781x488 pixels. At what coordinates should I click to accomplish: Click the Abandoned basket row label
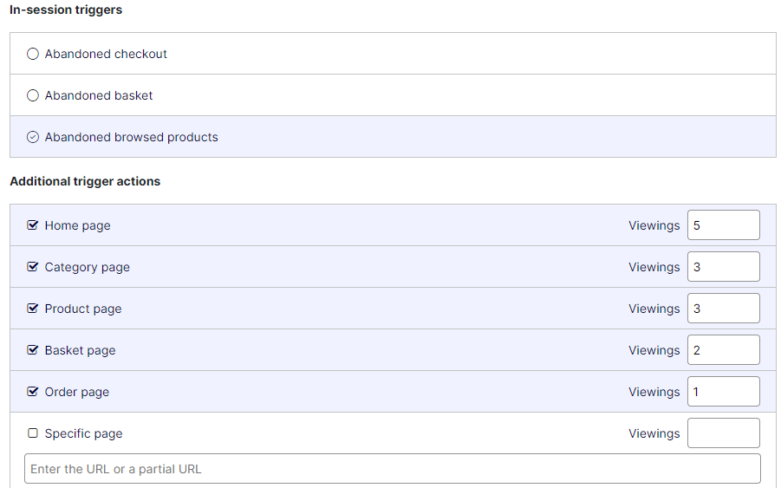pyautogui.click(x=99, y=95)
